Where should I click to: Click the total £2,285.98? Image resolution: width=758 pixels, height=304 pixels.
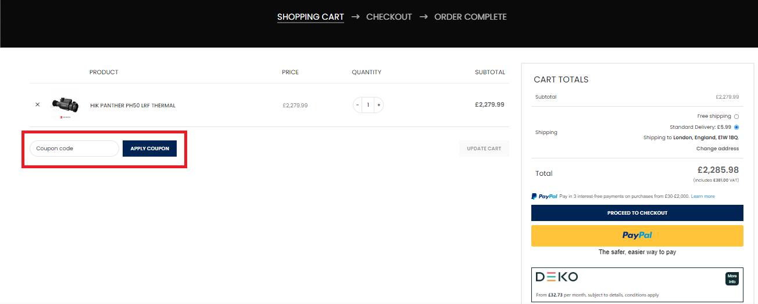point(718,170)
